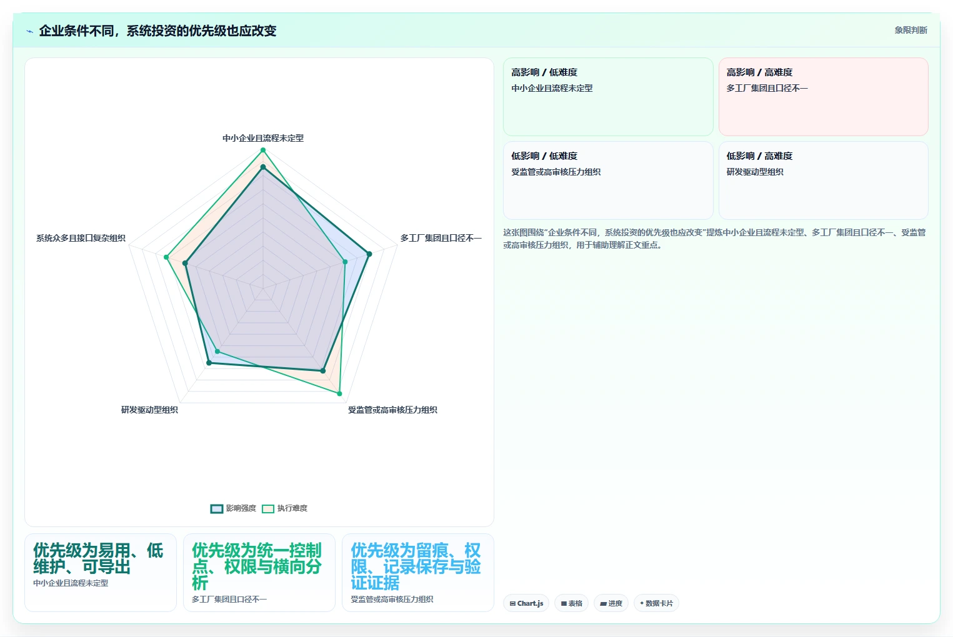Screen dimensions: 953x637
Task: Click the 数据卡片 chip
Action: tap(656, 603)
